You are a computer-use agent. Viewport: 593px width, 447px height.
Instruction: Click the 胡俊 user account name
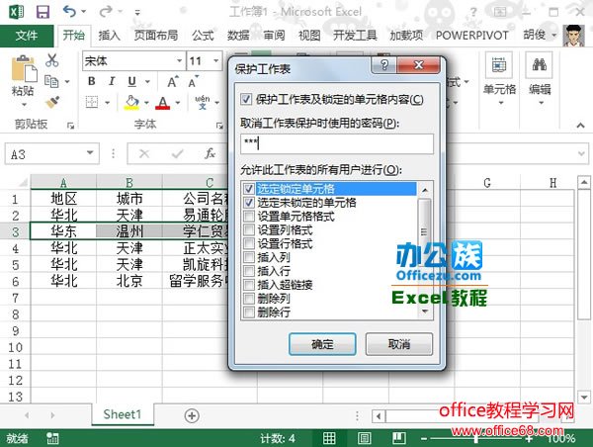[535, 35]
